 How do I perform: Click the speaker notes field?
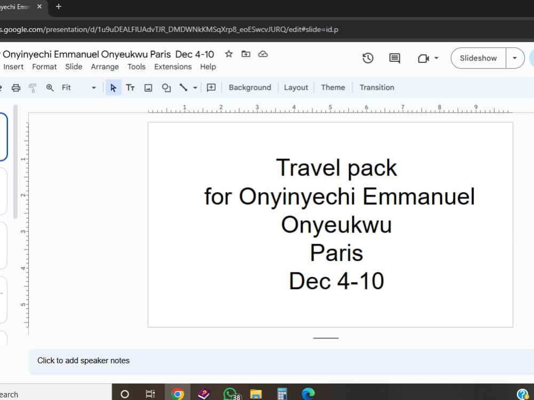point(281,361)
